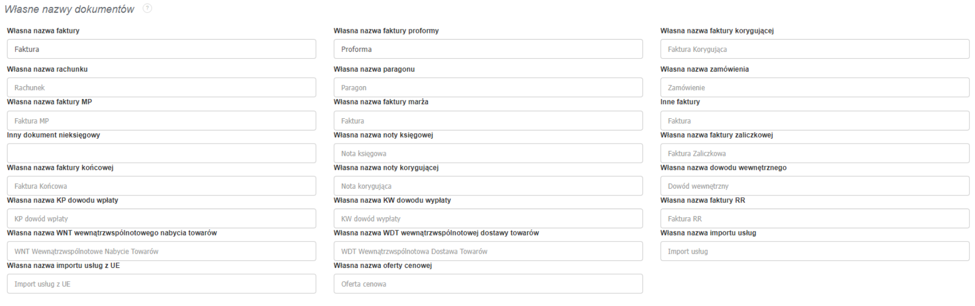Click the KP dowodu wpłaty name field
The image size is (975, 306).
point(161,219)
